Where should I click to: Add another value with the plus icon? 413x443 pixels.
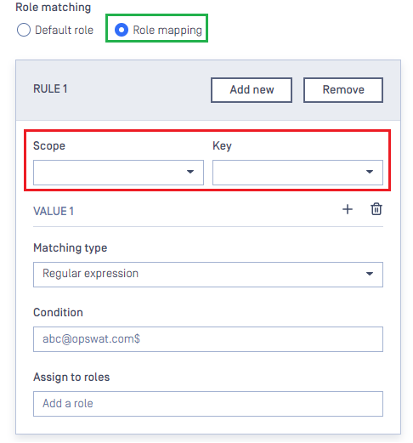(x=348, y=209)
